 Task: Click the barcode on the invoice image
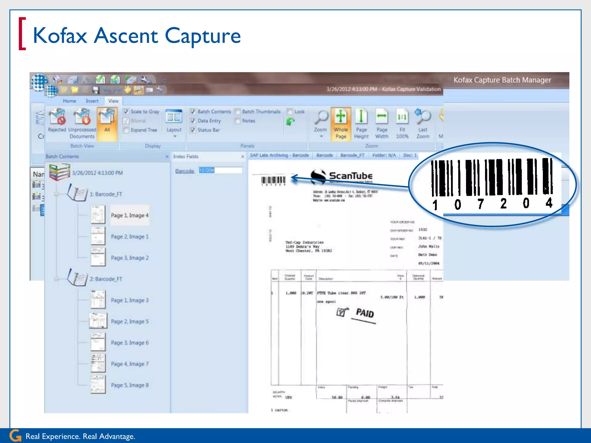(x=273, y=181)
